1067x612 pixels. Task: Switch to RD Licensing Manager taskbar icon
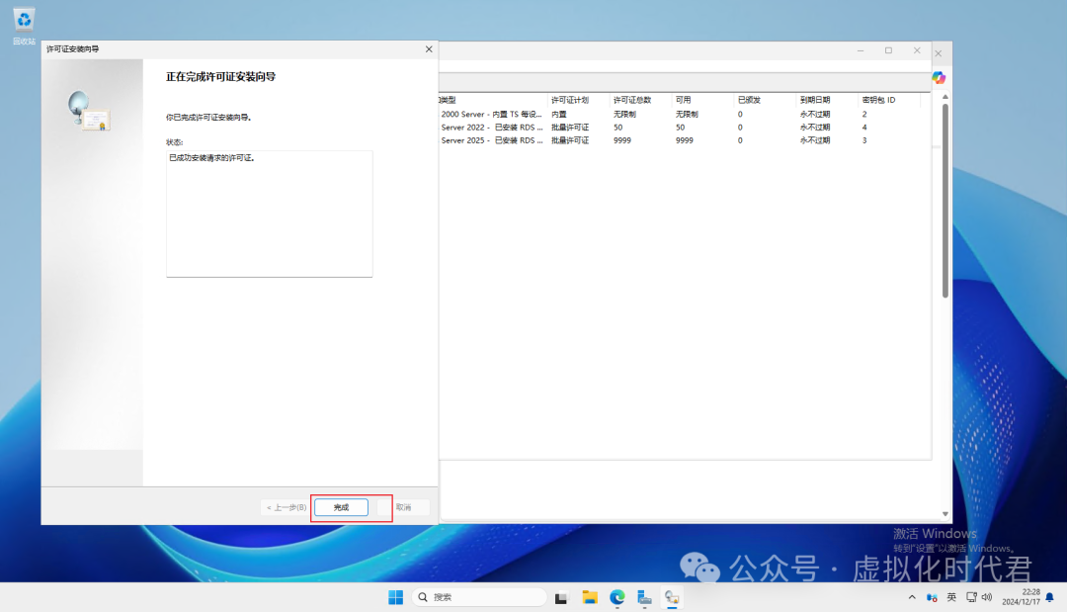[672, 597]
